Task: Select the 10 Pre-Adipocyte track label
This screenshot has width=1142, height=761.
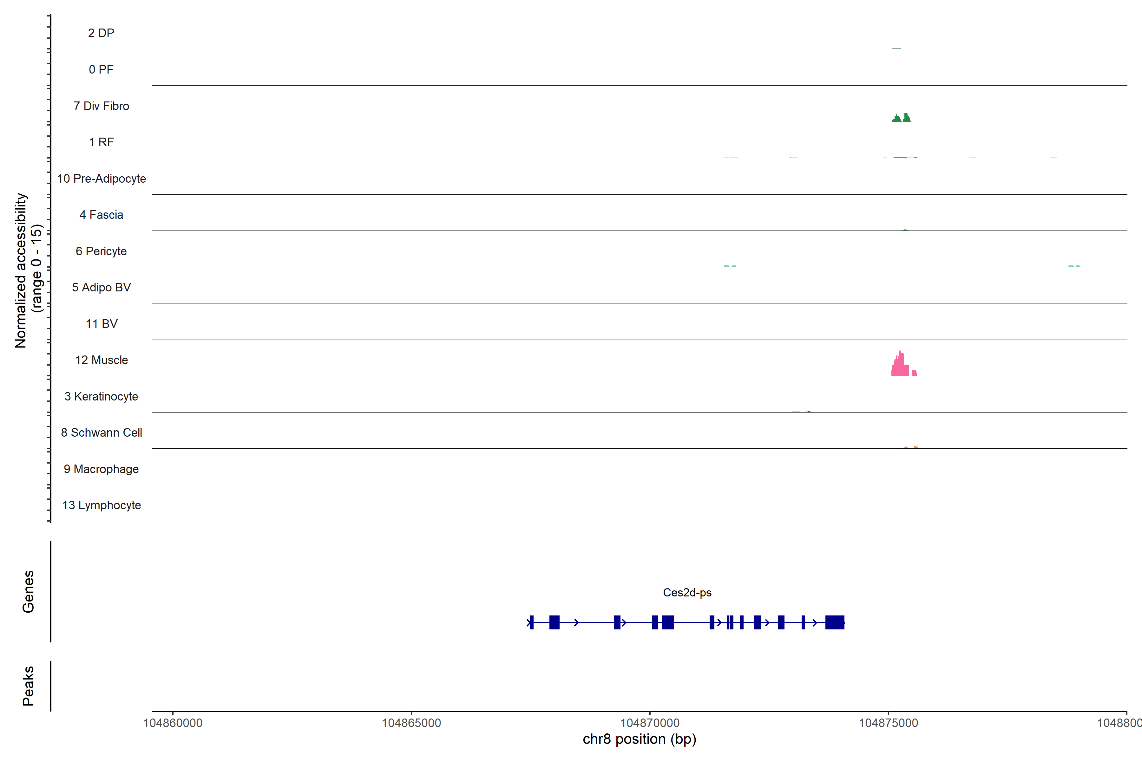Action: (102, 179)
